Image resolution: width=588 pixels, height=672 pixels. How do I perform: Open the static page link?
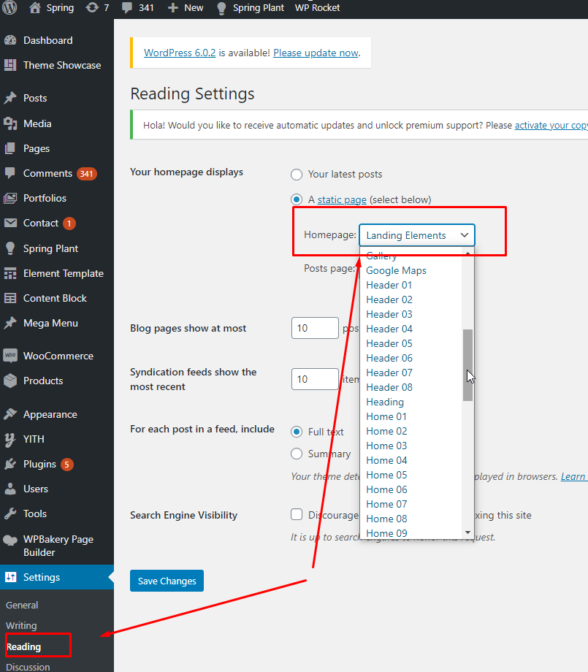[342, 199]
